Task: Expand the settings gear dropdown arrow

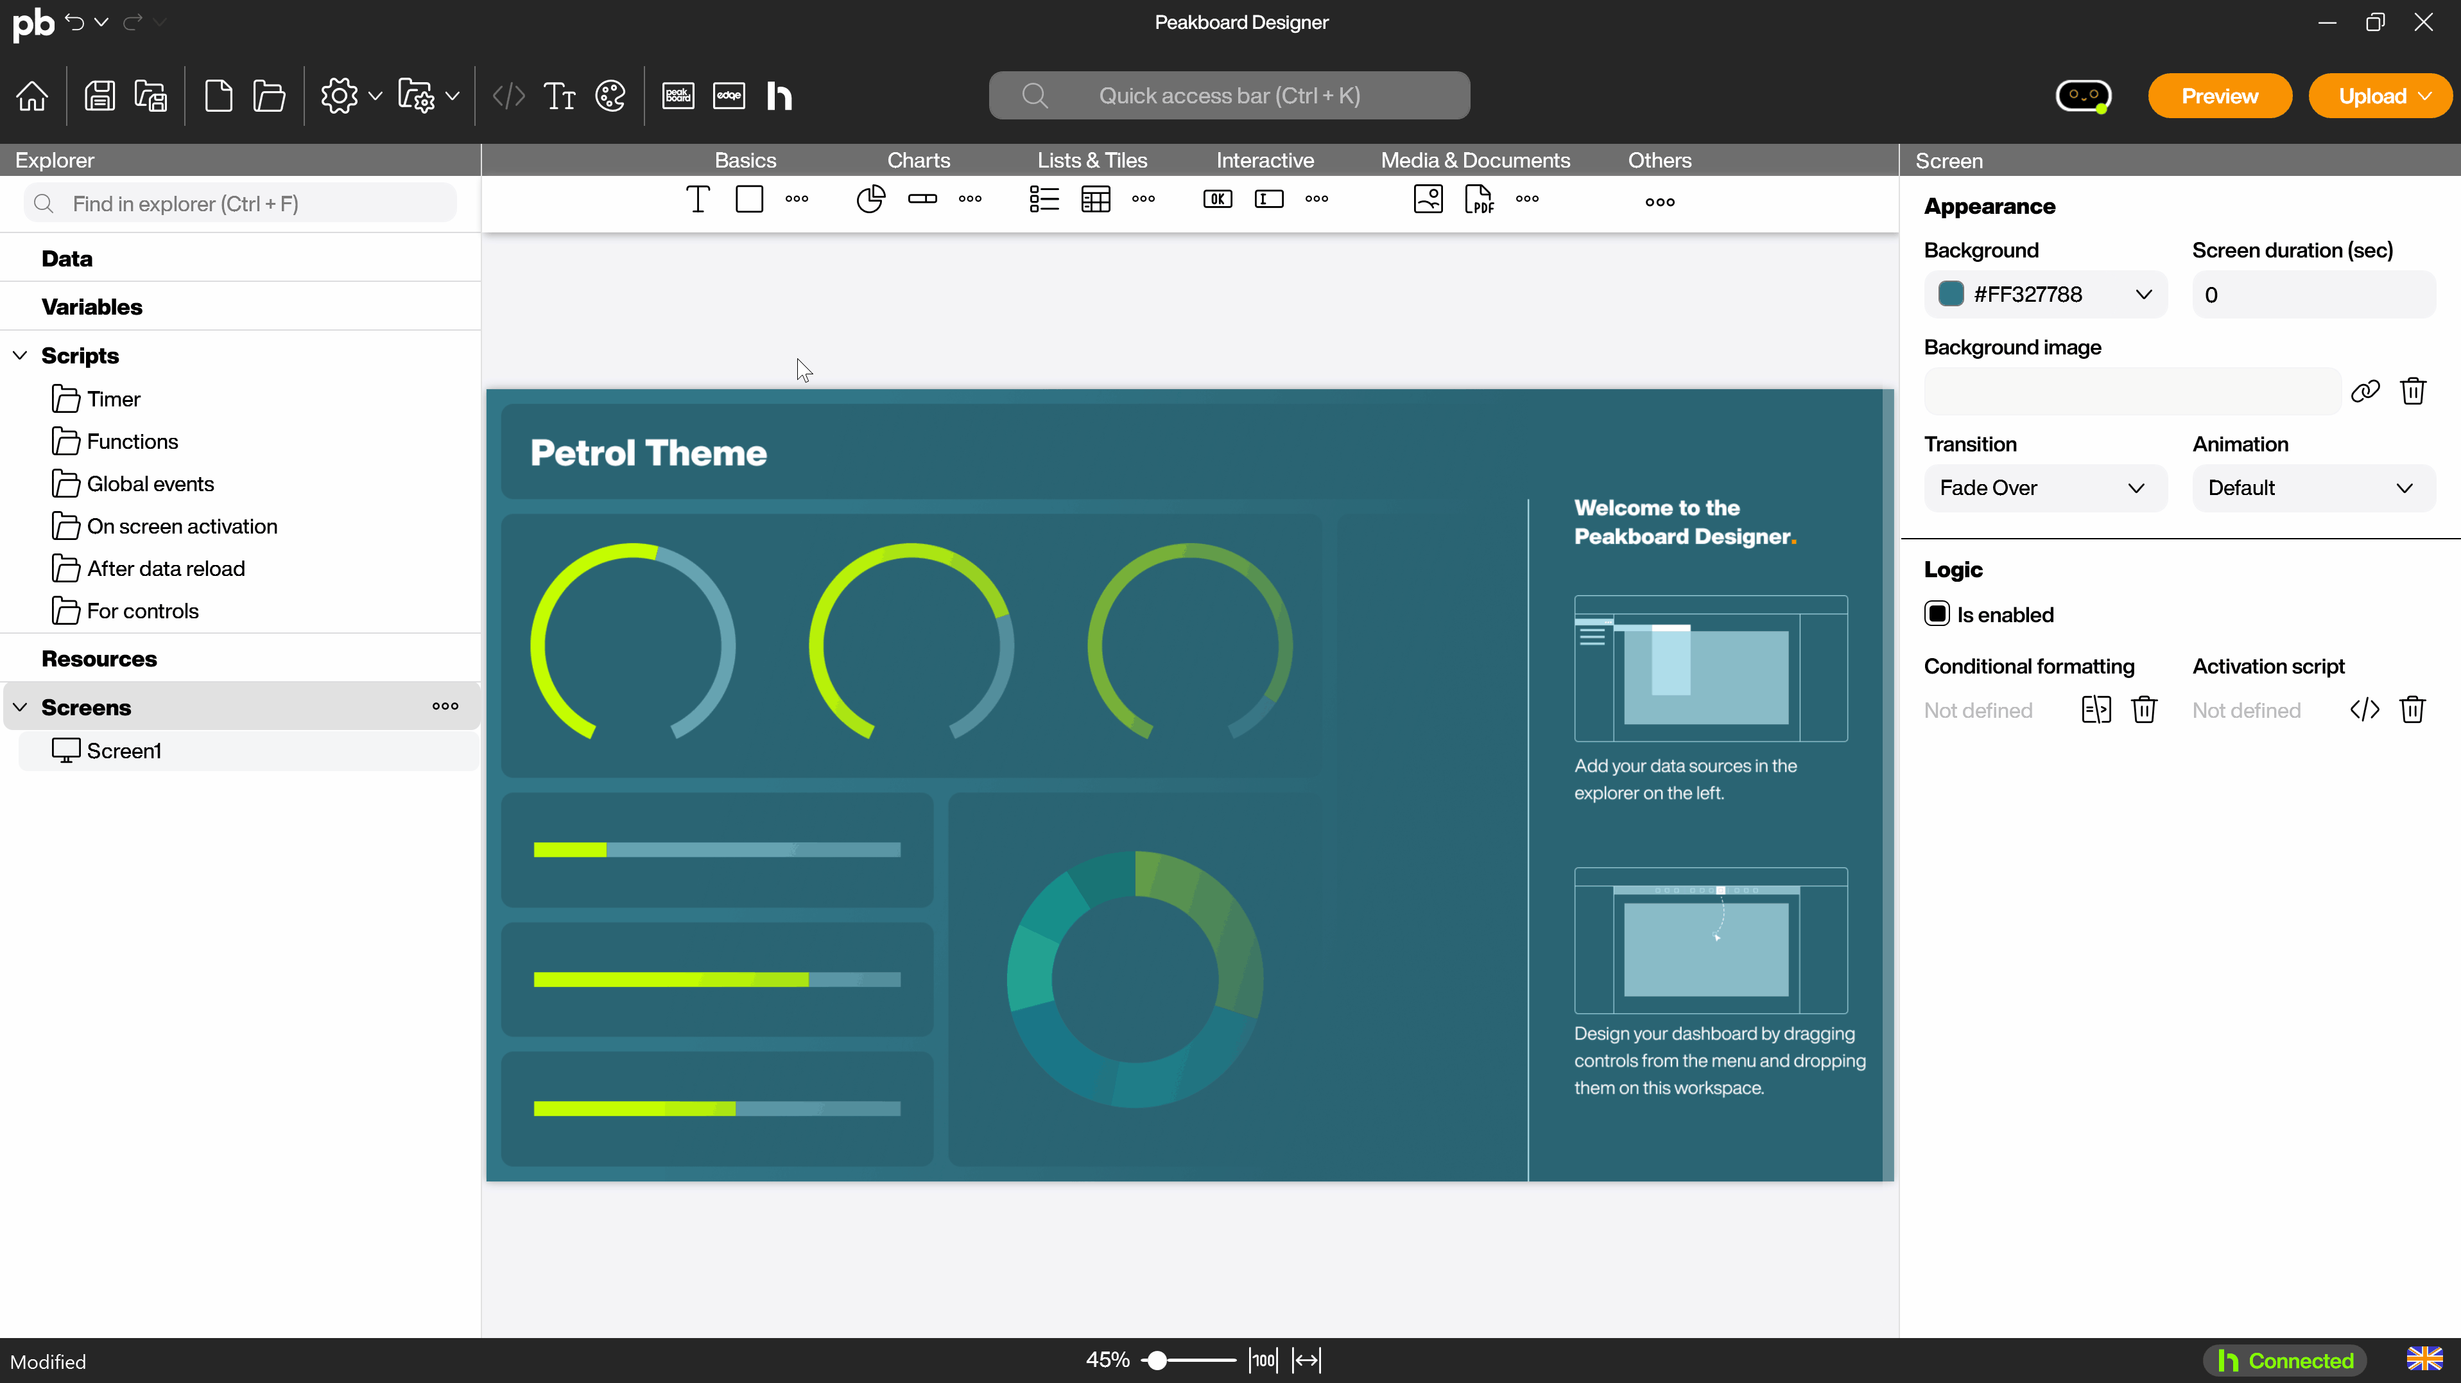Action: coord(376,96)
